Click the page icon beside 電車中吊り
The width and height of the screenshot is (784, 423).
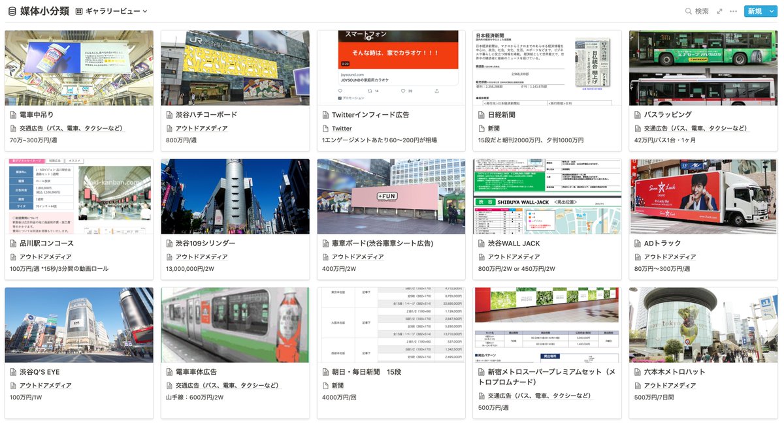point(14,115)
